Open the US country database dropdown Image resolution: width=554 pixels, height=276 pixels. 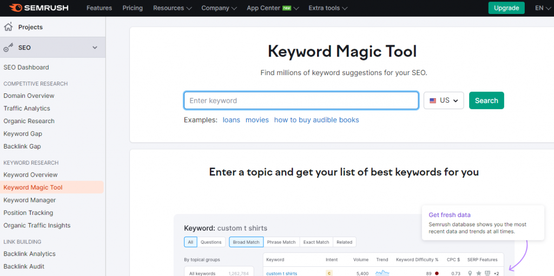click(444, 100)
